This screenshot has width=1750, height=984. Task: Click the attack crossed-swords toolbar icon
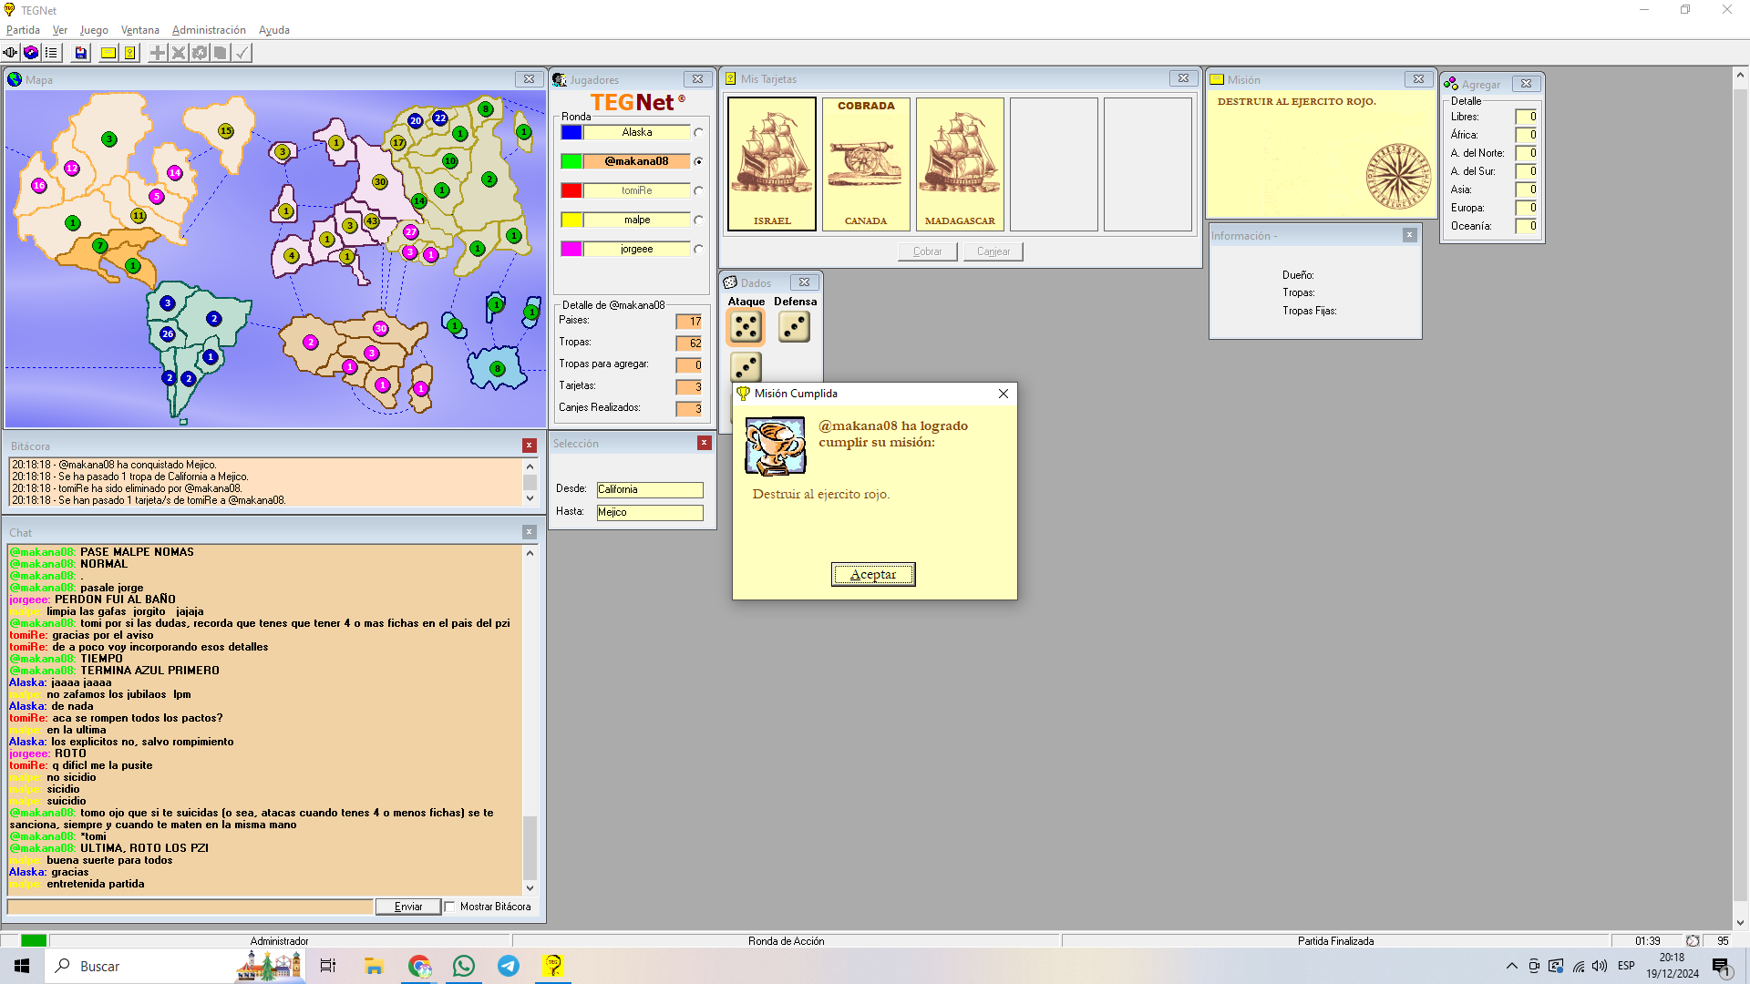point(179,53)
